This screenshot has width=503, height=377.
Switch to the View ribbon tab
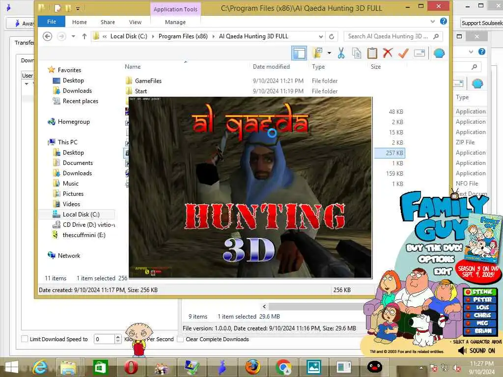(135, 22)
